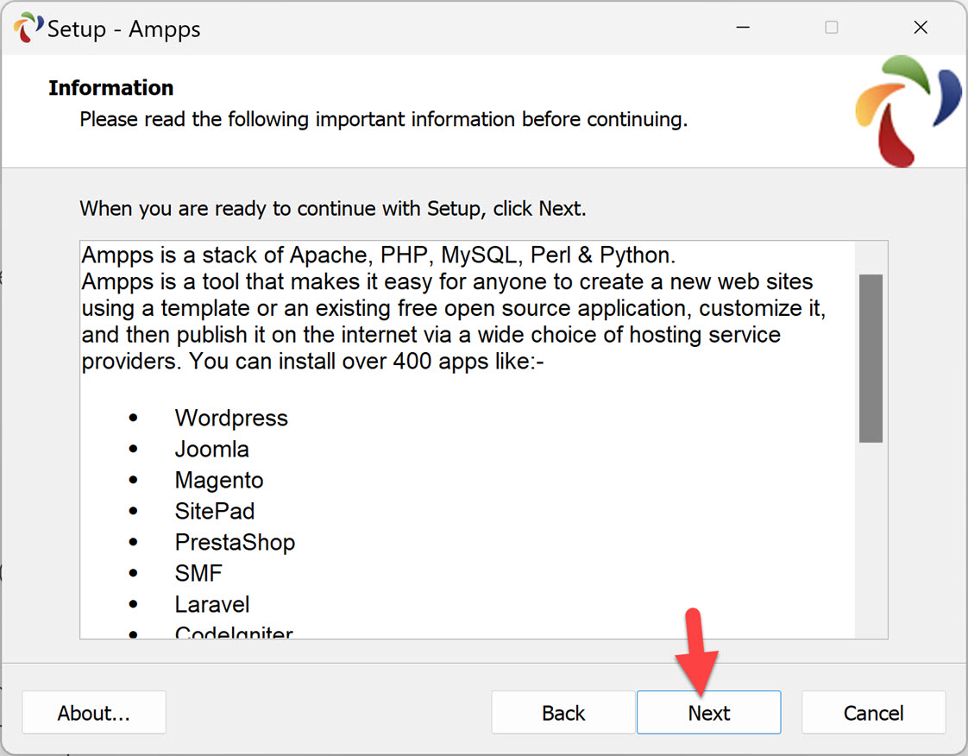The height and width of the screenshot is (756, 968).
Task: Click the Laravel bullet entry
Action: pos(212,604)
